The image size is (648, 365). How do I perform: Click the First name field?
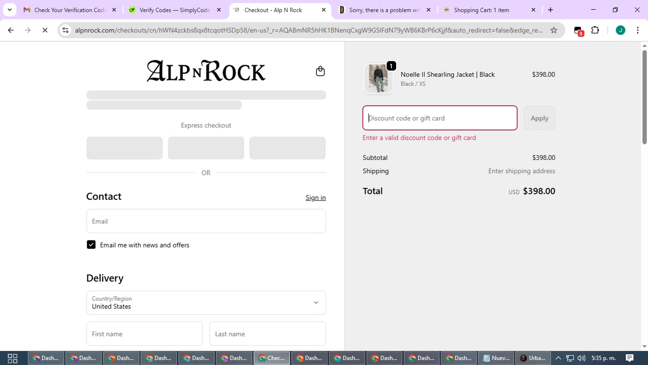coord(144,334)
